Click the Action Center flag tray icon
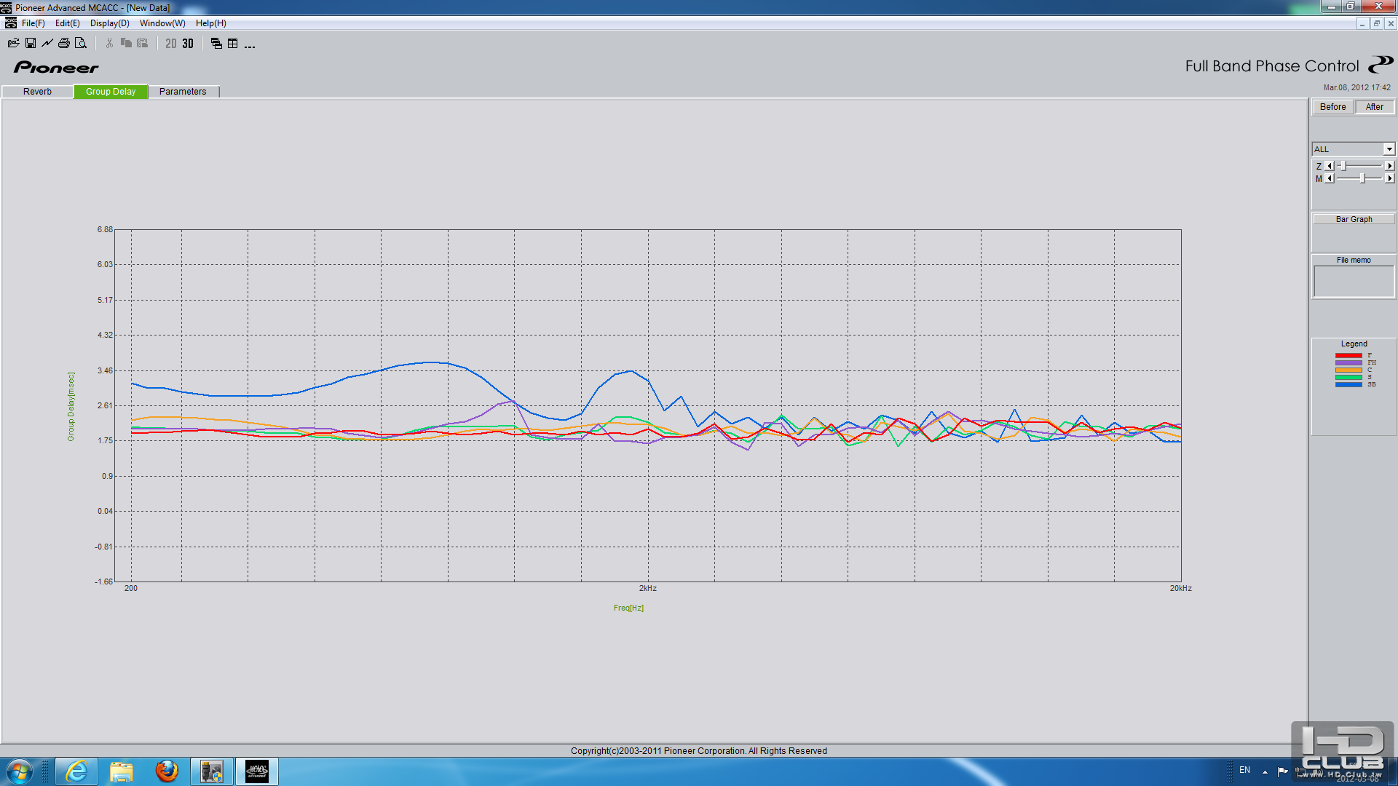Viewport: 1398px width, 786px height. click(1282, 771)
